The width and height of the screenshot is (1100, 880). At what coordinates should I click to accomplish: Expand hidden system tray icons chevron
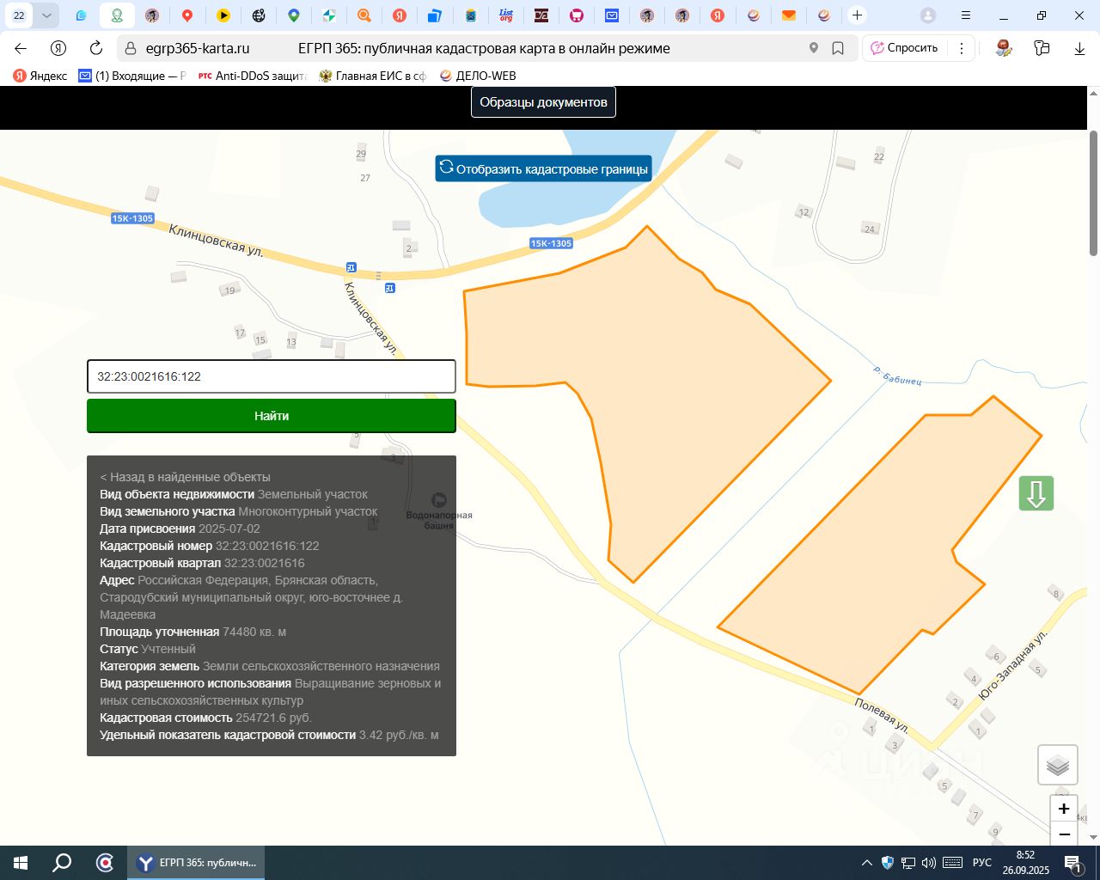click(x=866, y=863)
